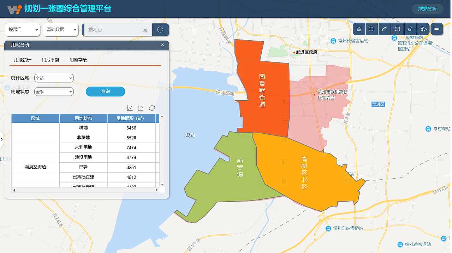452x253 pixels.
Task: Show bar chart view of results
Action: pyautogui.click(x=141, y=108)
